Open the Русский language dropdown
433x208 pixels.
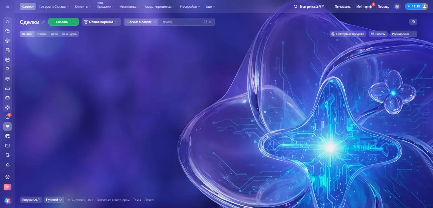[54, 200]
